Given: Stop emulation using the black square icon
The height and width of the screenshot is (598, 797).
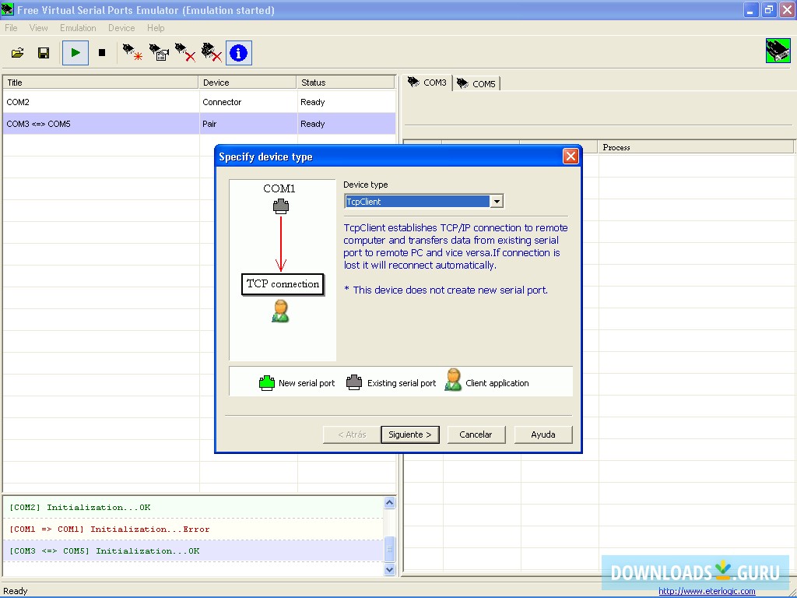Looking at the screenshot, I should click(x=102, y=52).
